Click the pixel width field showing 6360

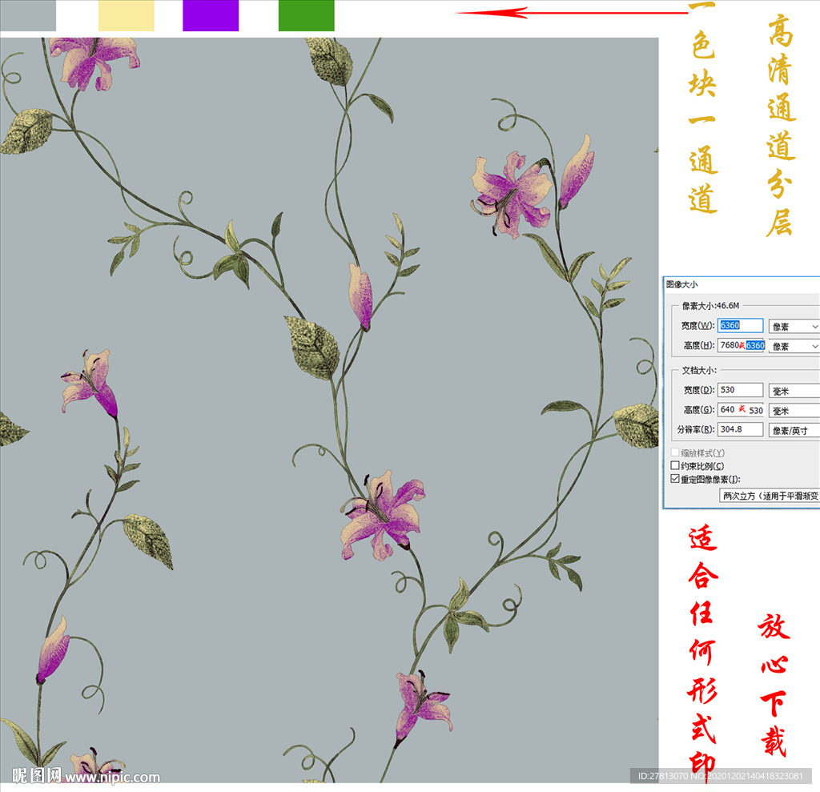(740, 326)
